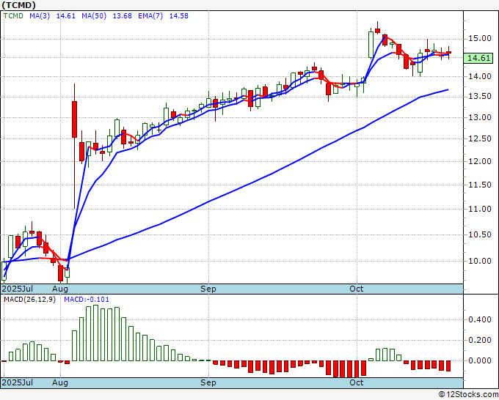499x400 pixels.
Task: Click the 12.50 price axis label
Action: tap(480, 138)
